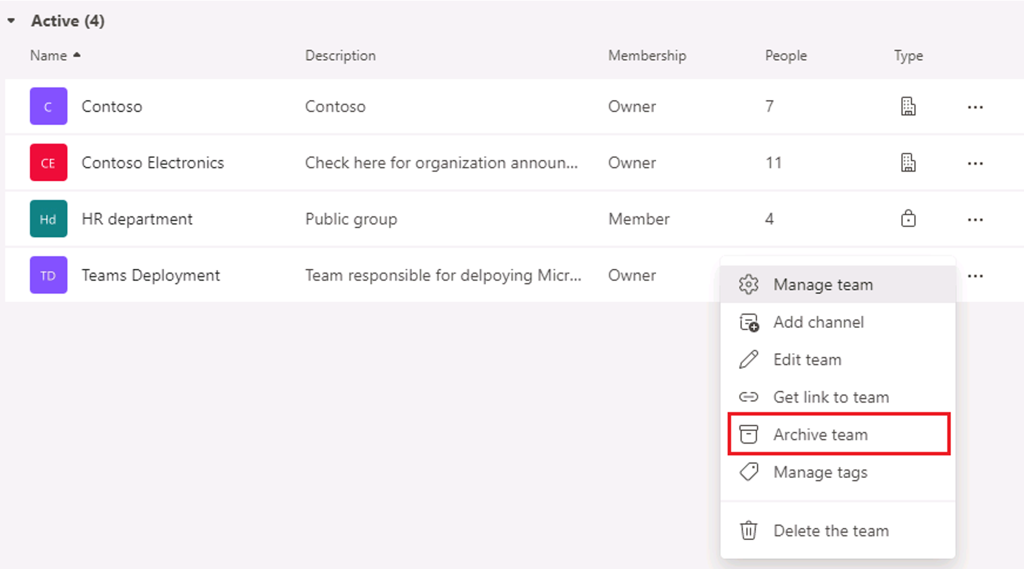The image size is (1024, 569).
Task: Open the HR department Hd avatar
Action: [x=48, y=219]
